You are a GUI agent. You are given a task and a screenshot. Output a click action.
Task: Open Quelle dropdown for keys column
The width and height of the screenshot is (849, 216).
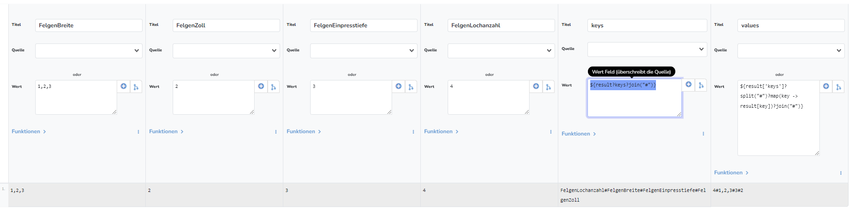pyautogui.click(x=647, y=49)
